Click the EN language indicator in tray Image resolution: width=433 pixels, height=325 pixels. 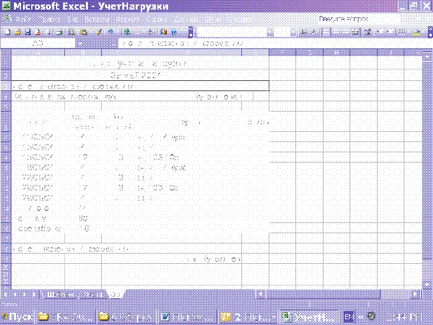(349, 317)
